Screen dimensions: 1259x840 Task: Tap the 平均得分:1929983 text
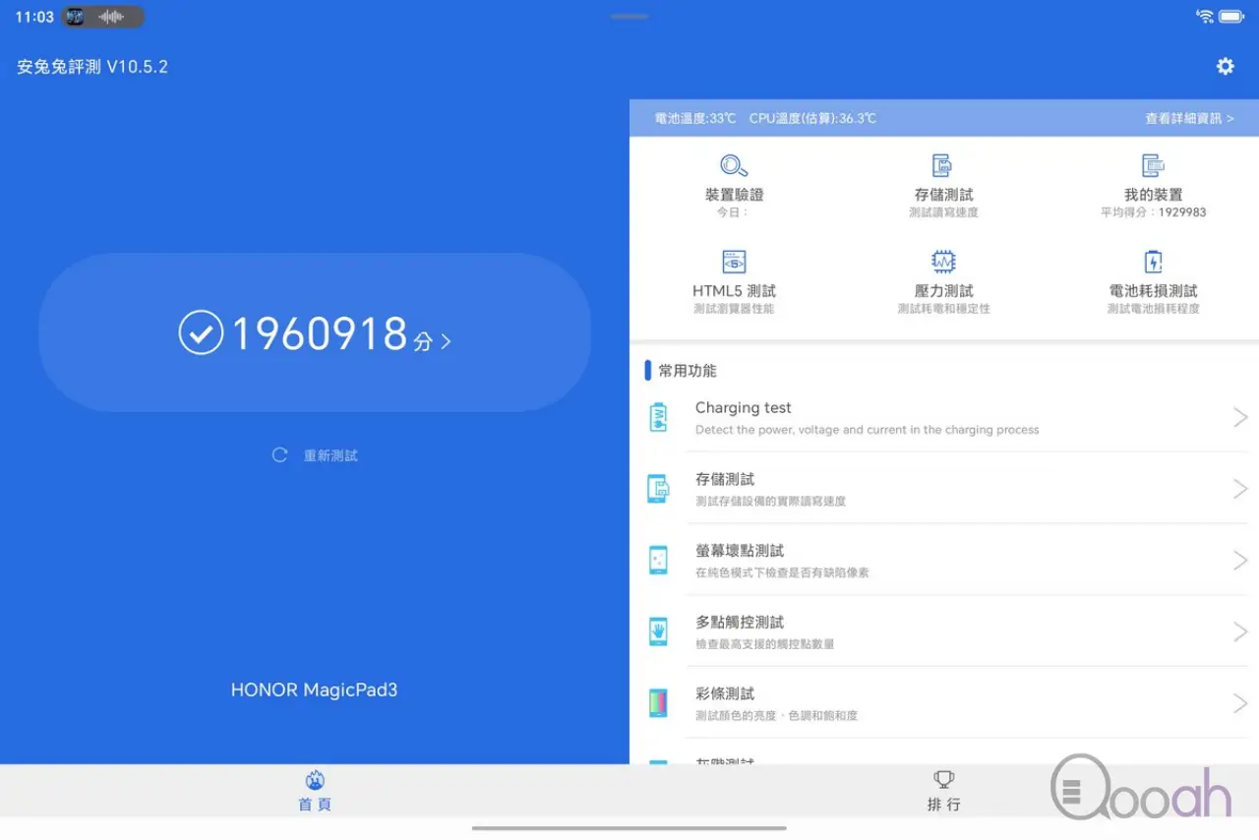tap(1153, 212)
